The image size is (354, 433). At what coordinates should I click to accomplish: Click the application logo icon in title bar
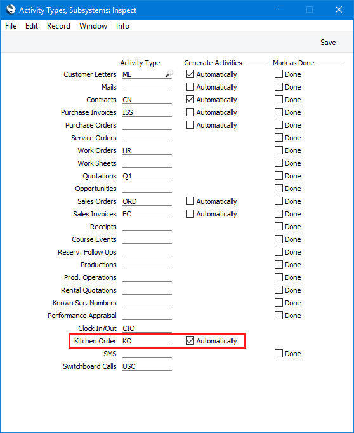[x=11, y=10]
